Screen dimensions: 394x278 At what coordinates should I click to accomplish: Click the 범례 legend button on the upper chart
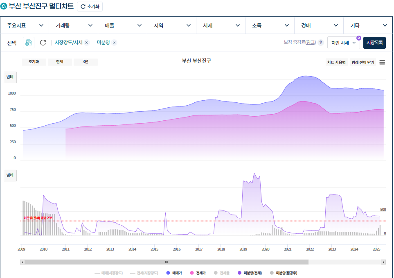point(9,77)
